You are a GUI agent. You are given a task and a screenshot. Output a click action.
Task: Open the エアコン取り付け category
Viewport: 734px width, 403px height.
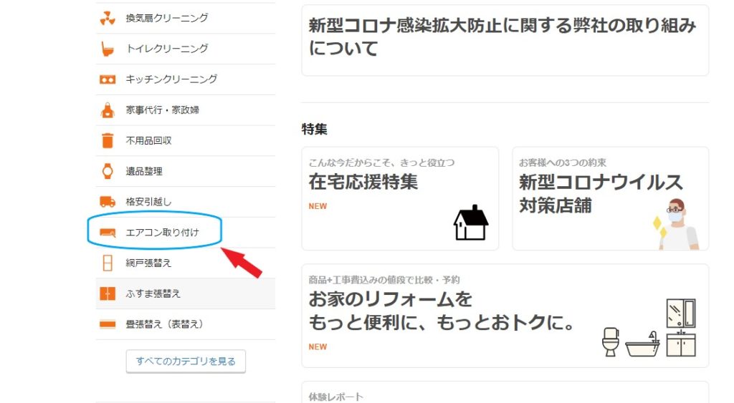[x=162, y=233]
